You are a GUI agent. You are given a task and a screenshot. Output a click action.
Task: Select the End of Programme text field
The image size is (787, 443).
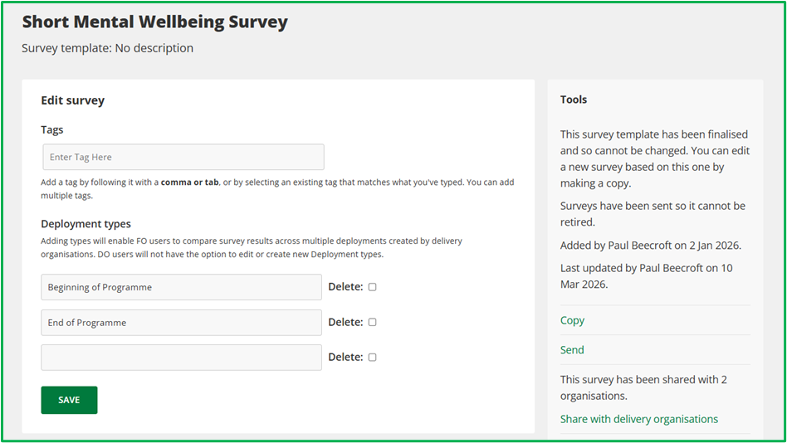(x=181, y=323)
